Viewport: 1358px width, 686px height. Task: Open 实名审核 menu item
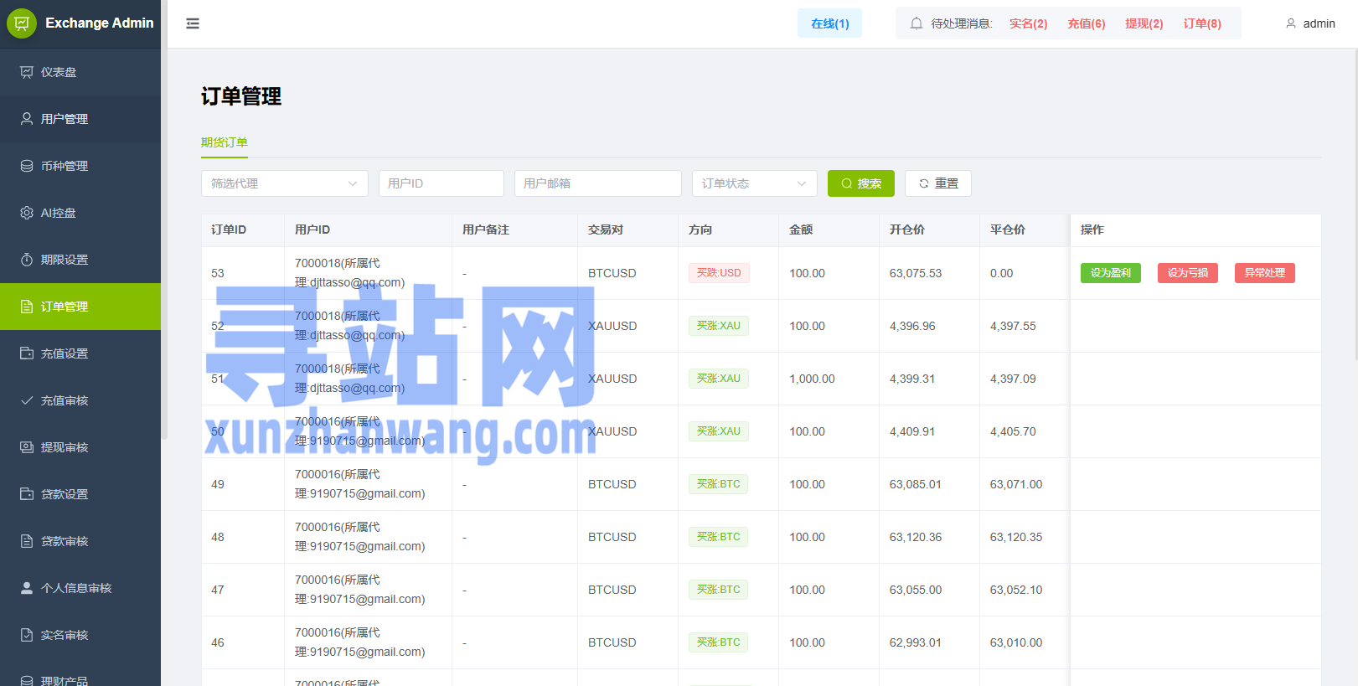point(80,635)
